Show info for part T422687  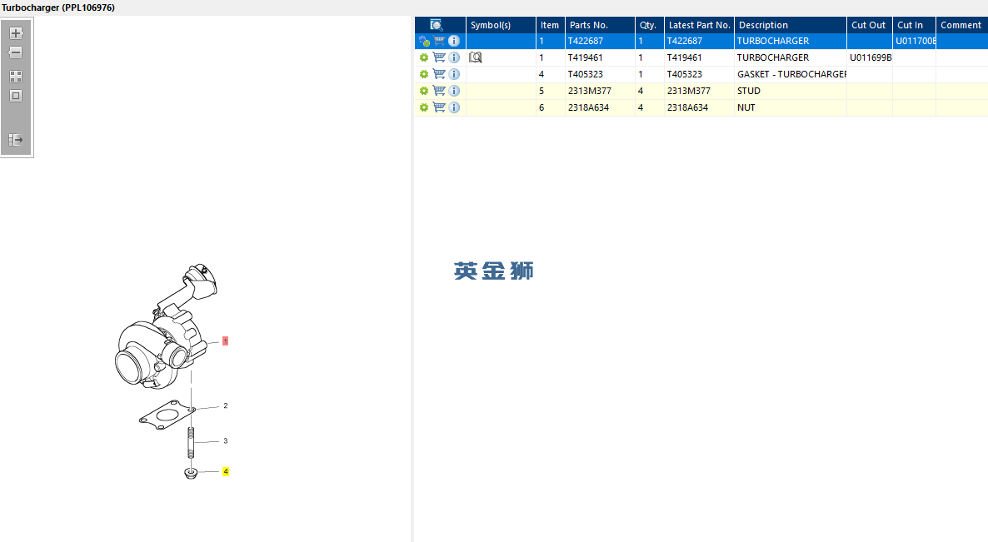454,41
